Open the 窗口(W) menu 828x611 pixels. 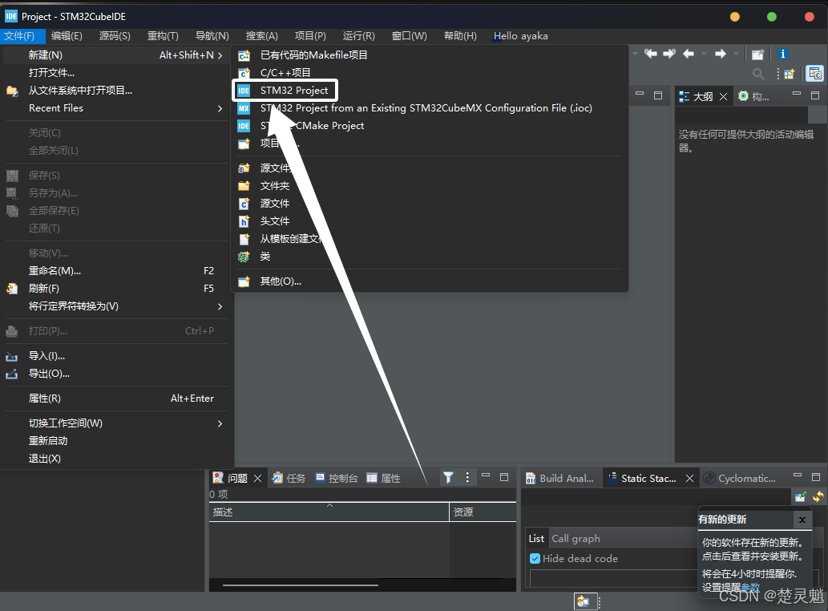(x=410, y=36)
